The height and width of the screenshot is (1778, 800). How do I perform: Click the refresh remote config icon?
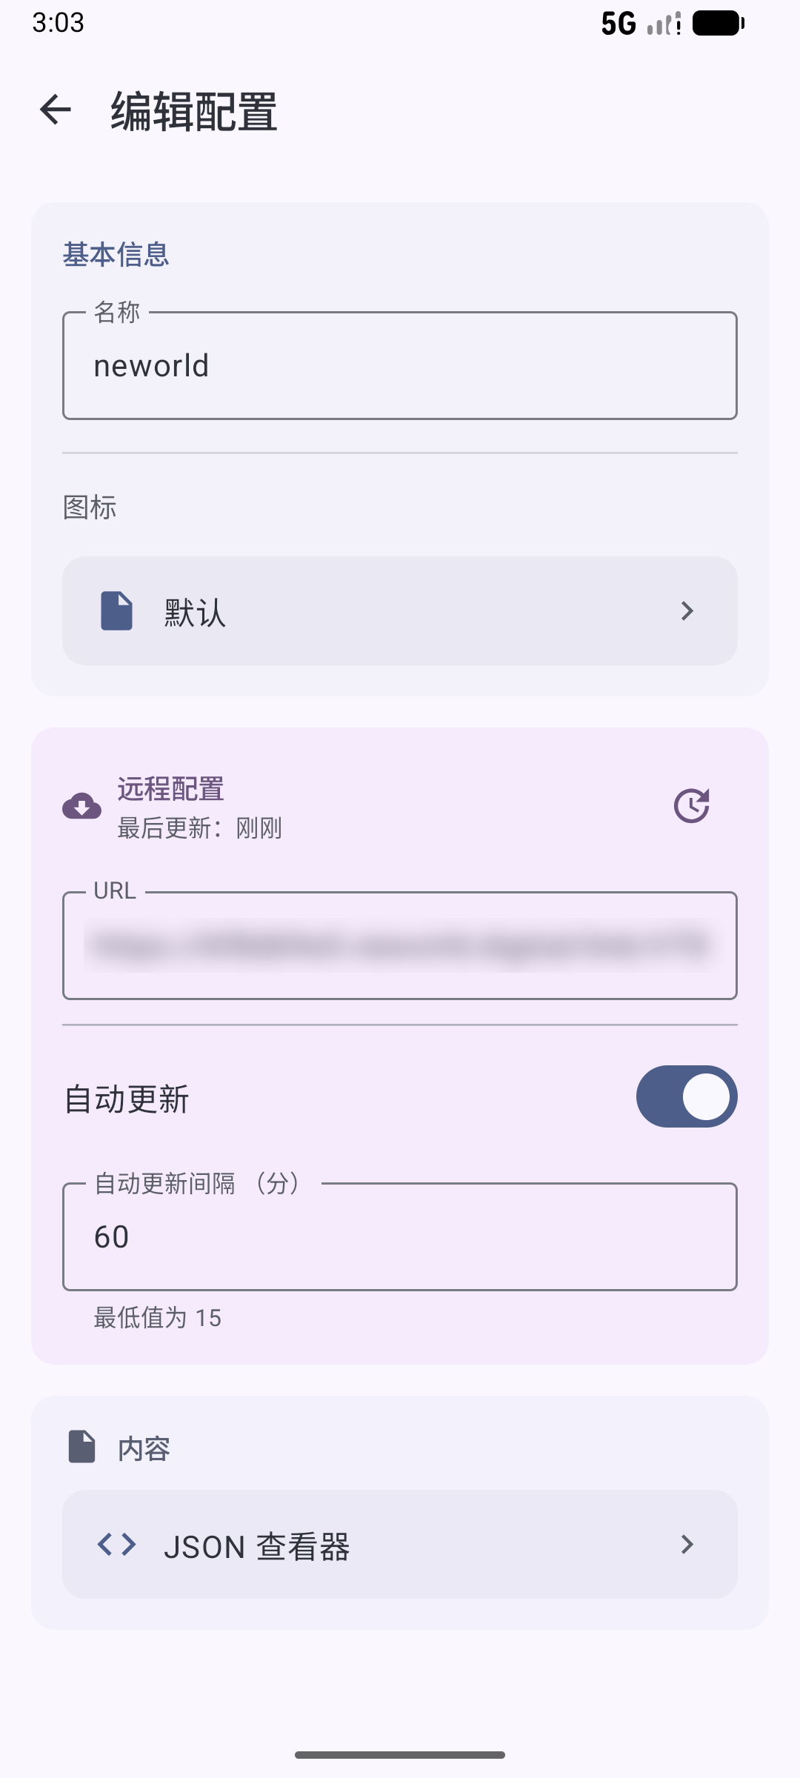pos(692,805)
